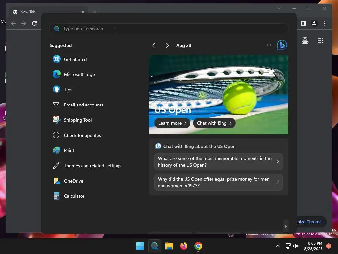Open Email and accounts envelope icon
Viewport: 338px width, 254px height.
tap(56, 105)
